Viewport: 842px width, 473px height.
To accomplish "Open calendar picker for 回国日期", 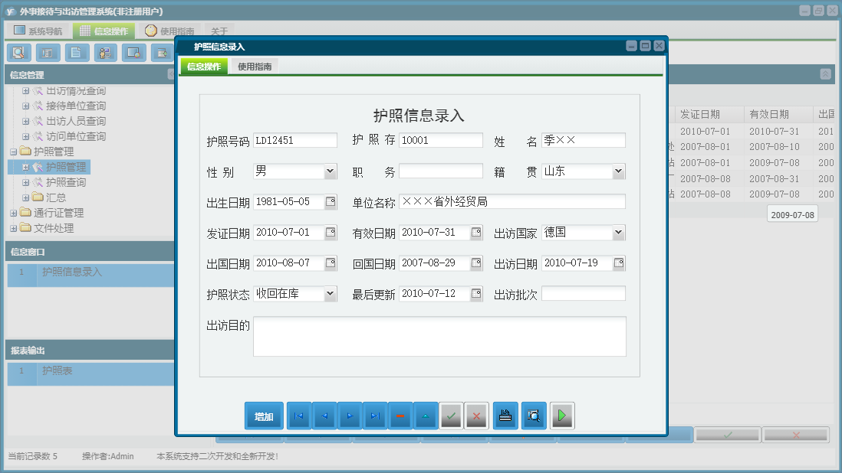I will click(476, 263).
